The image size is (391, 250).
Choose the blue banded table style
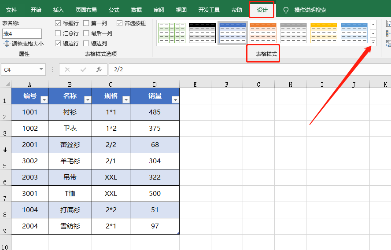232,33
